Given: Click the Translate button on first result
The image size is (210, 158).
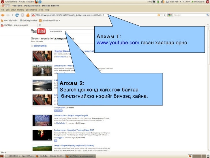Looking at the screenshot, I should coord(58,51).
